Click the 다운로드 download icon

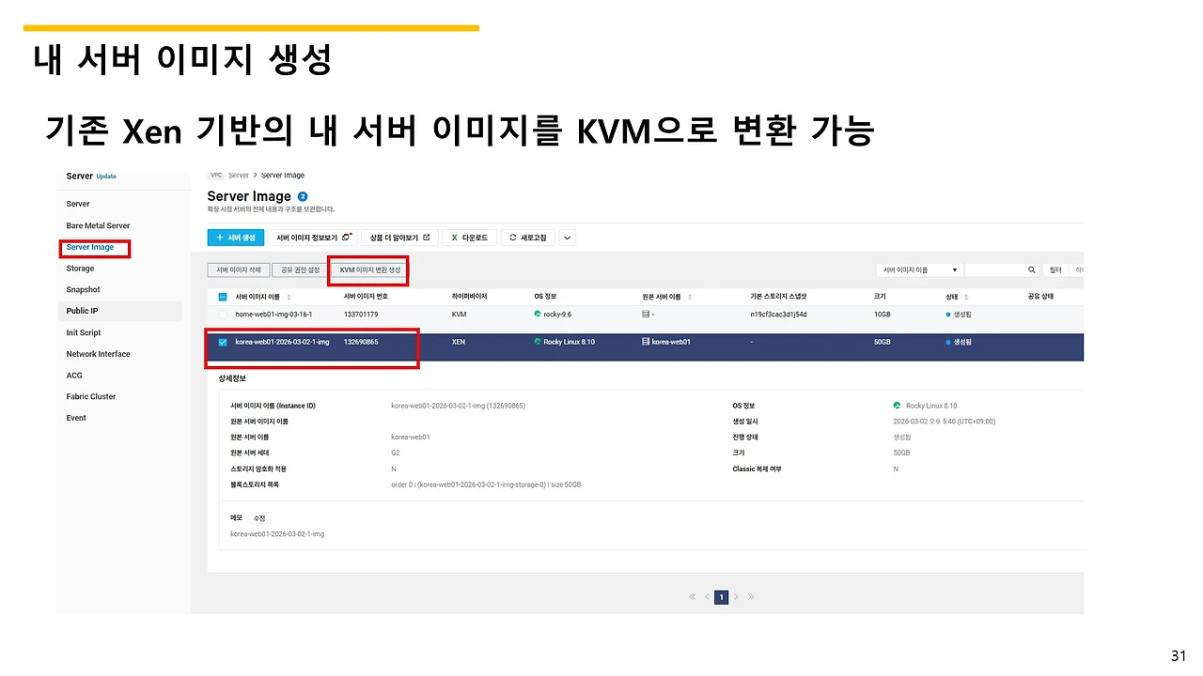pos(453,238)
